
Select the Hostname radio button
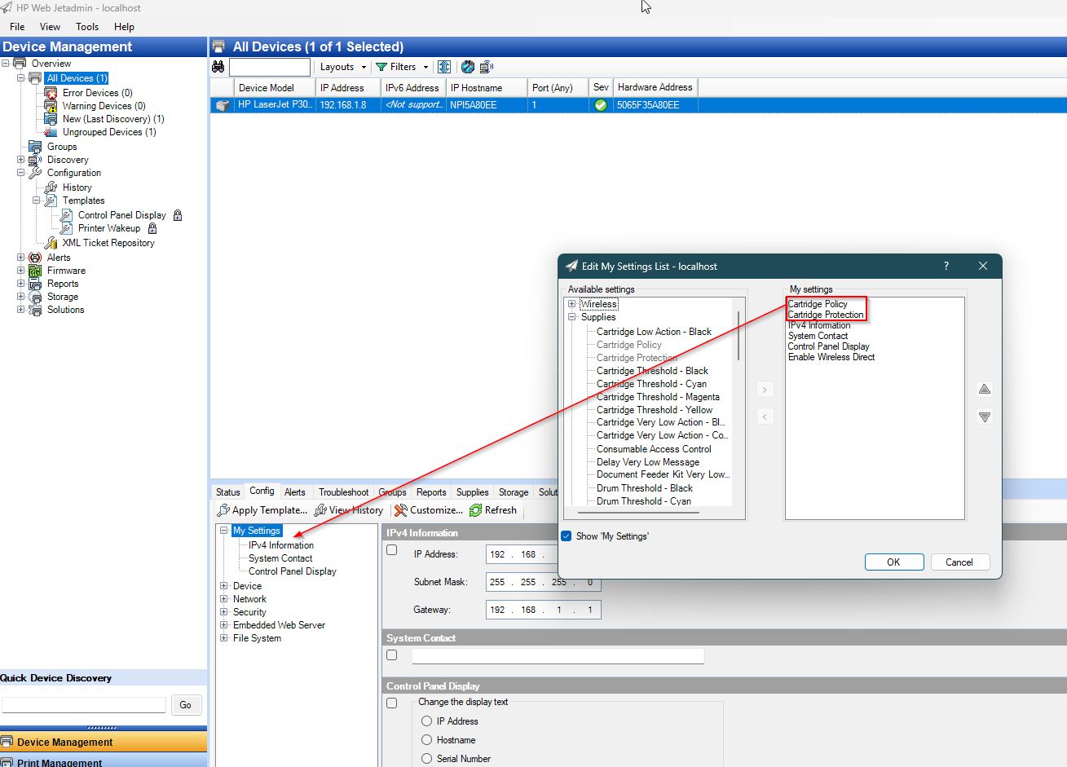(x=426, y=740)
